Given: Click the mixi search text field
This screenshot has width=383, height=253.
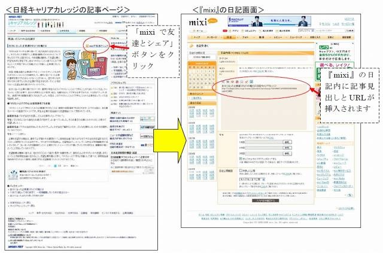Looking at the screenshot, I should click(x=330, y=31).
